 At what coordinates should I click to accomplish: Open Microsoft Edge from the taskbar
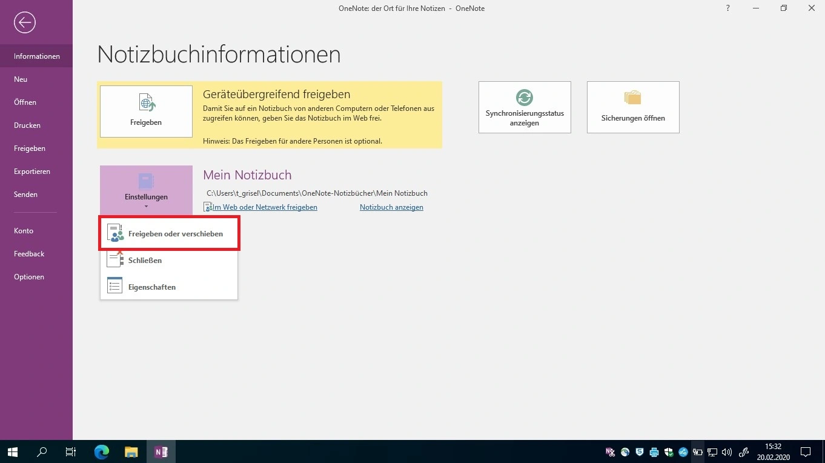click(101, 451)
